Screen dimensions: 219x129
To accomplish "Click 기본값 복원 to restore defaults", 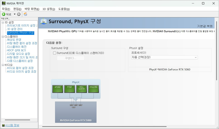I will click(204, 26).
